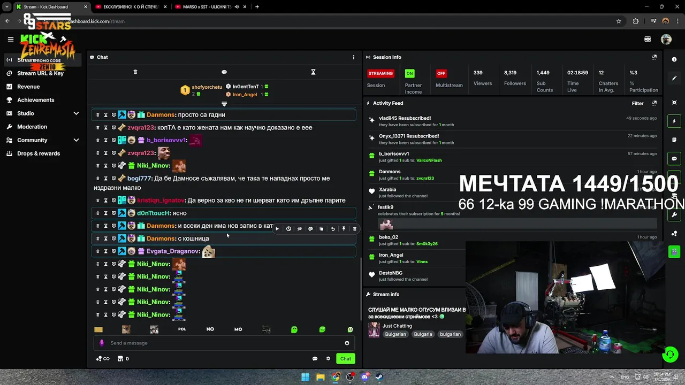Screen dimensions: 685x385
Task: Insert the POL emote from quick bar
Action: [182, 329]
